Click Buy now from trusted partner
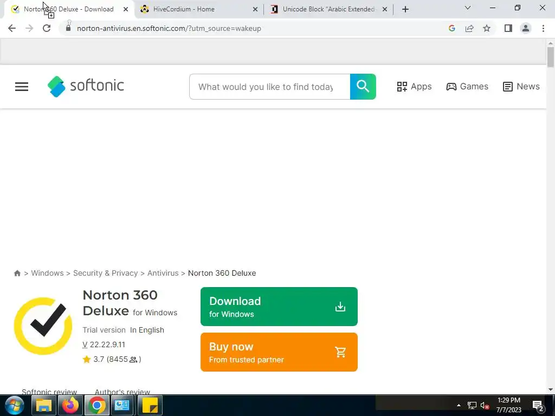 (279, 352)
